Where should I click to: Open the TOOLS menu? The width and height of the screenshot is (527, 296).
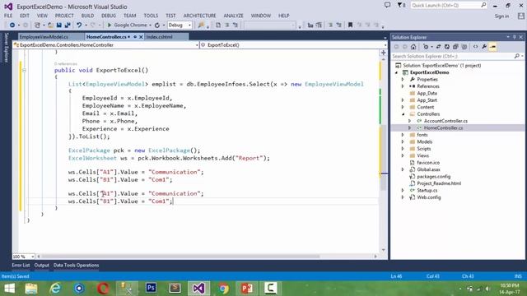click(x=151, y=16)
